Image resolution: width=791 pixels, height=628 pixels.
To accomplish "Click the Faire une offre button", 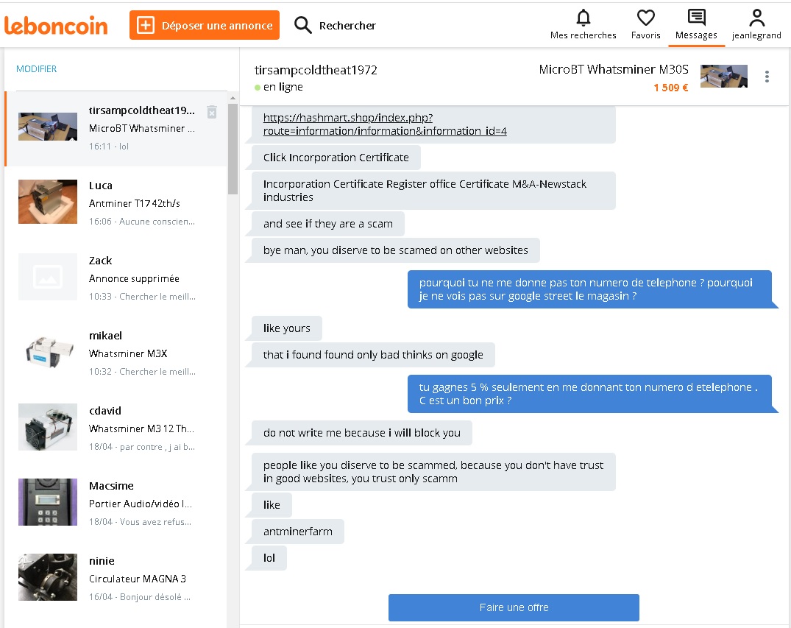I will pyautogui.click(x=514, y=607).
